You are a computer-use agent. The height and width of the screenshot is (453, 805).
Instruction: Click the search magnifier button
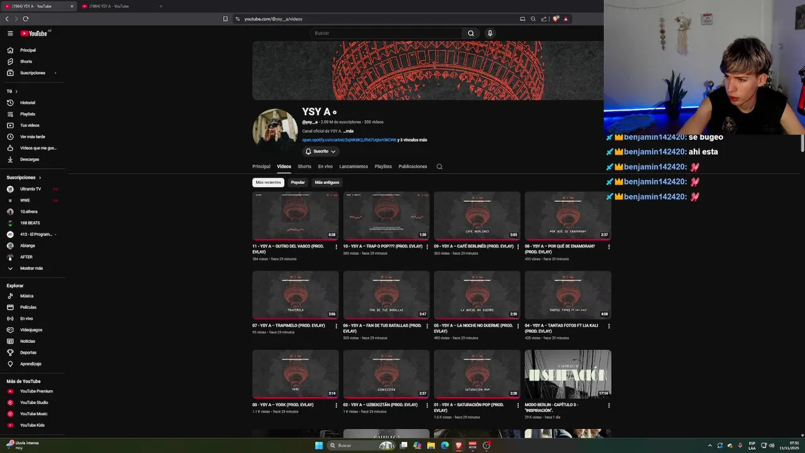(470, 33)
